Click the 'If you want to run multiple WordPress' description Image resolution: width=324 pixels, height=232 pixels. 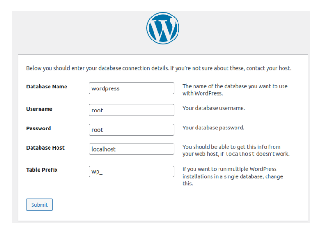229,169
